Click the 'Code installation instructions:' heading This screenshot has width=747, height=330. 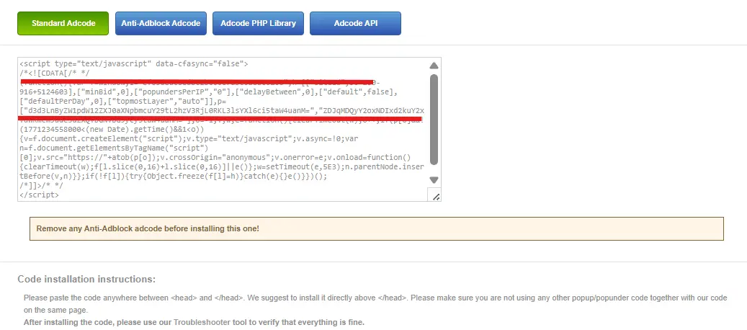tap(86, 279)
